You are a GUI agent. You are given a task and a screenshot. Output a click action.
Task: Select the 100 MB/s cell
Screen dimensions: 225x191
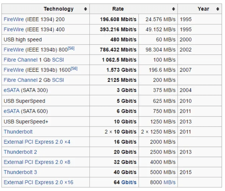click(x=158, y=60)
